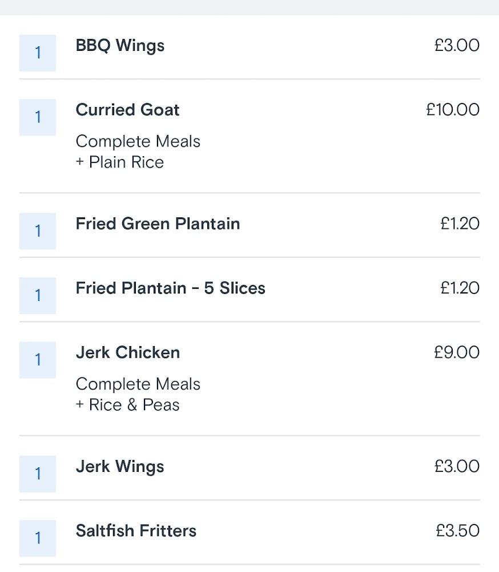Select the Saltfish Fritters quantity box

38,538
